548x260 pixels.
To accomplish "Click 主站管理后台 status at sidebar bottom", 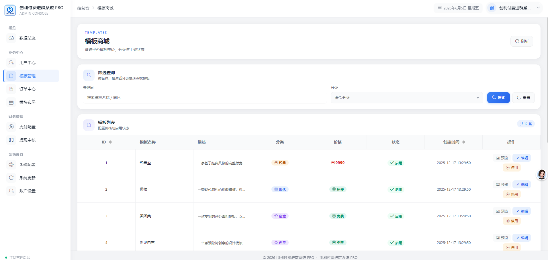I will pyautogui.click(x=18, y=257).
